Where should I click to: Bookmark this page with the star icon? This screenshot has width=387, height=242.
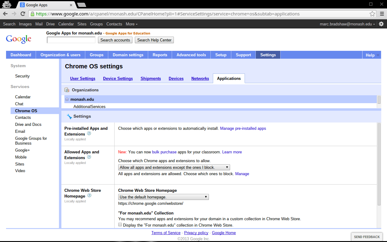click(372, 14)
